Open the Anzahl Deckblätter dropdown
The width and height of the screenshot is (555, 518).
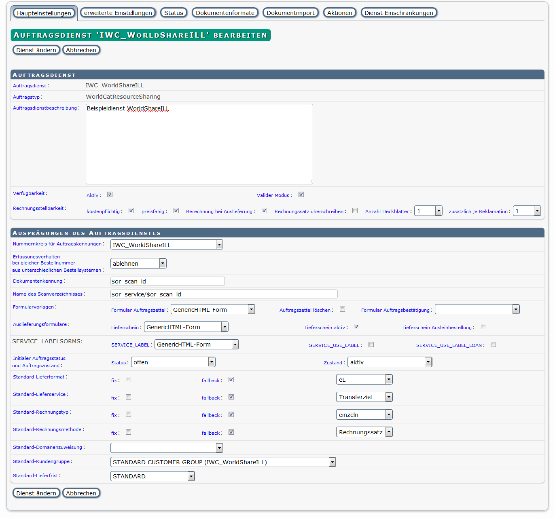pyautogui.click(x=428, y=211)
